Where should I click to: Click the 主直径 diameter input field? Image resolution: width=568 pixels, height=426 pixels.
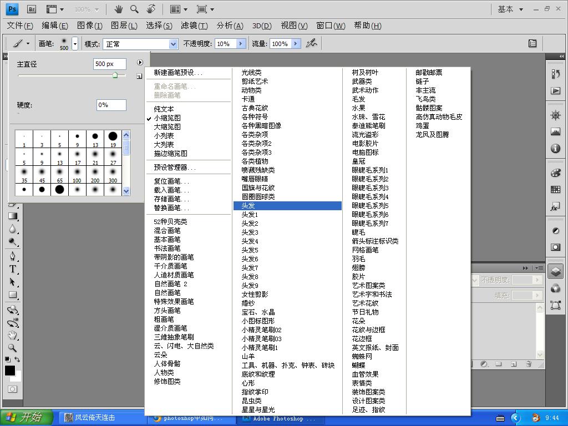pos(110,64)
